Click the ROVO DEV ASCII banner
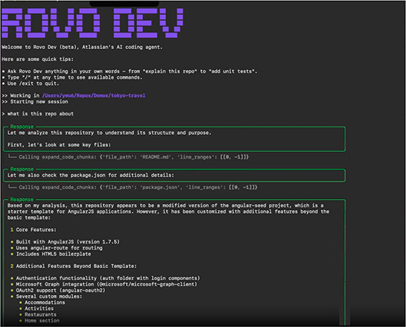 pos(92,23)
